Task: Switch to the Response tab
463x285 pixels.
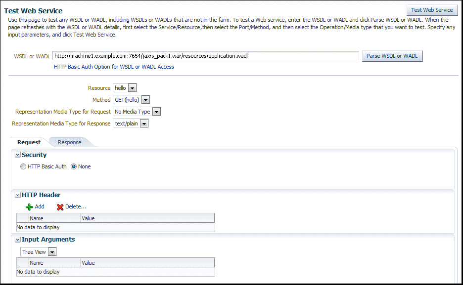Action: point(69,142)
